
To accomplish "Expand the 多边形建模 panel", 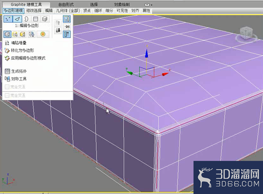I will click(x=14, y=11).
